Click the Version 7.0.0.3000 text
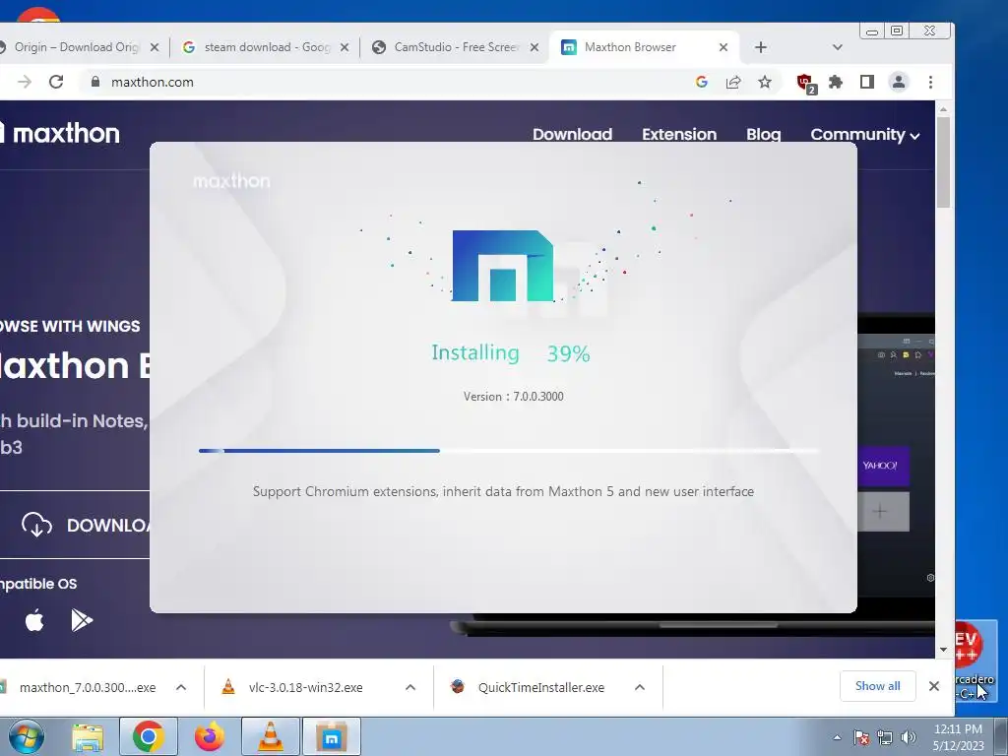This screenshot has width=1008, height=756. click(x=513, y=396)
